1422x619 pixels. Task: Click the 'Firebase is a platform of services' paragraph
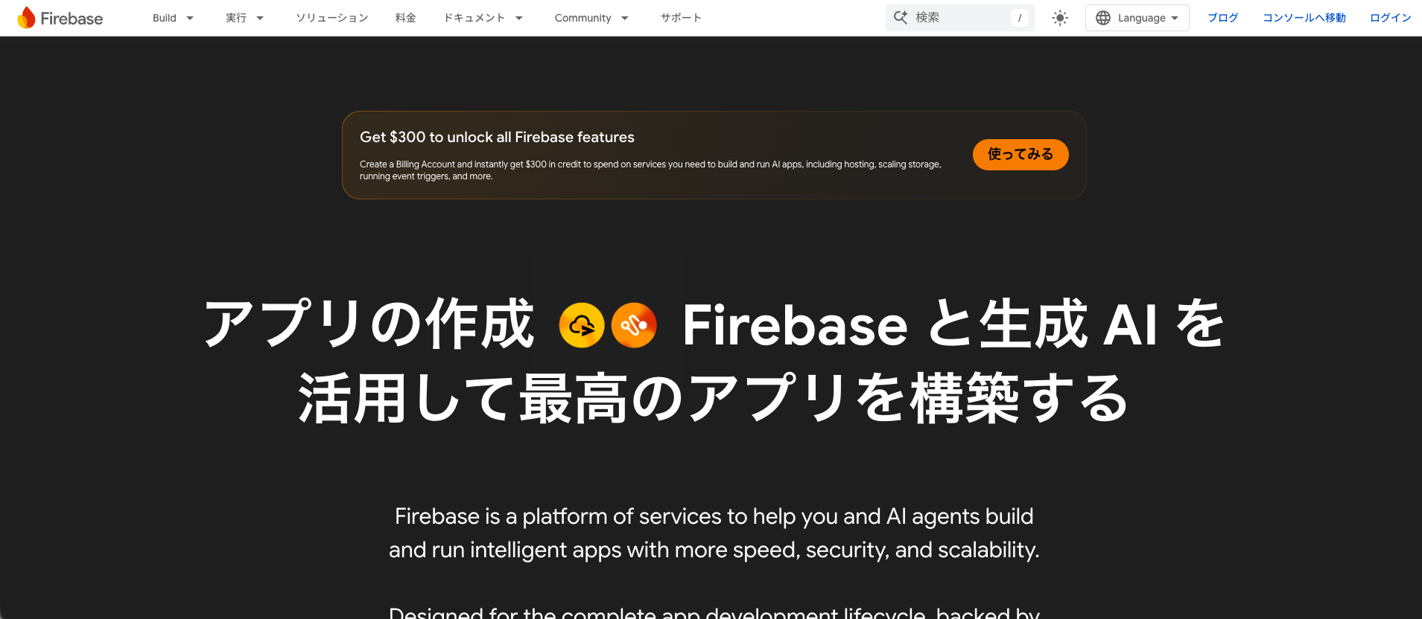click(714, 533)
